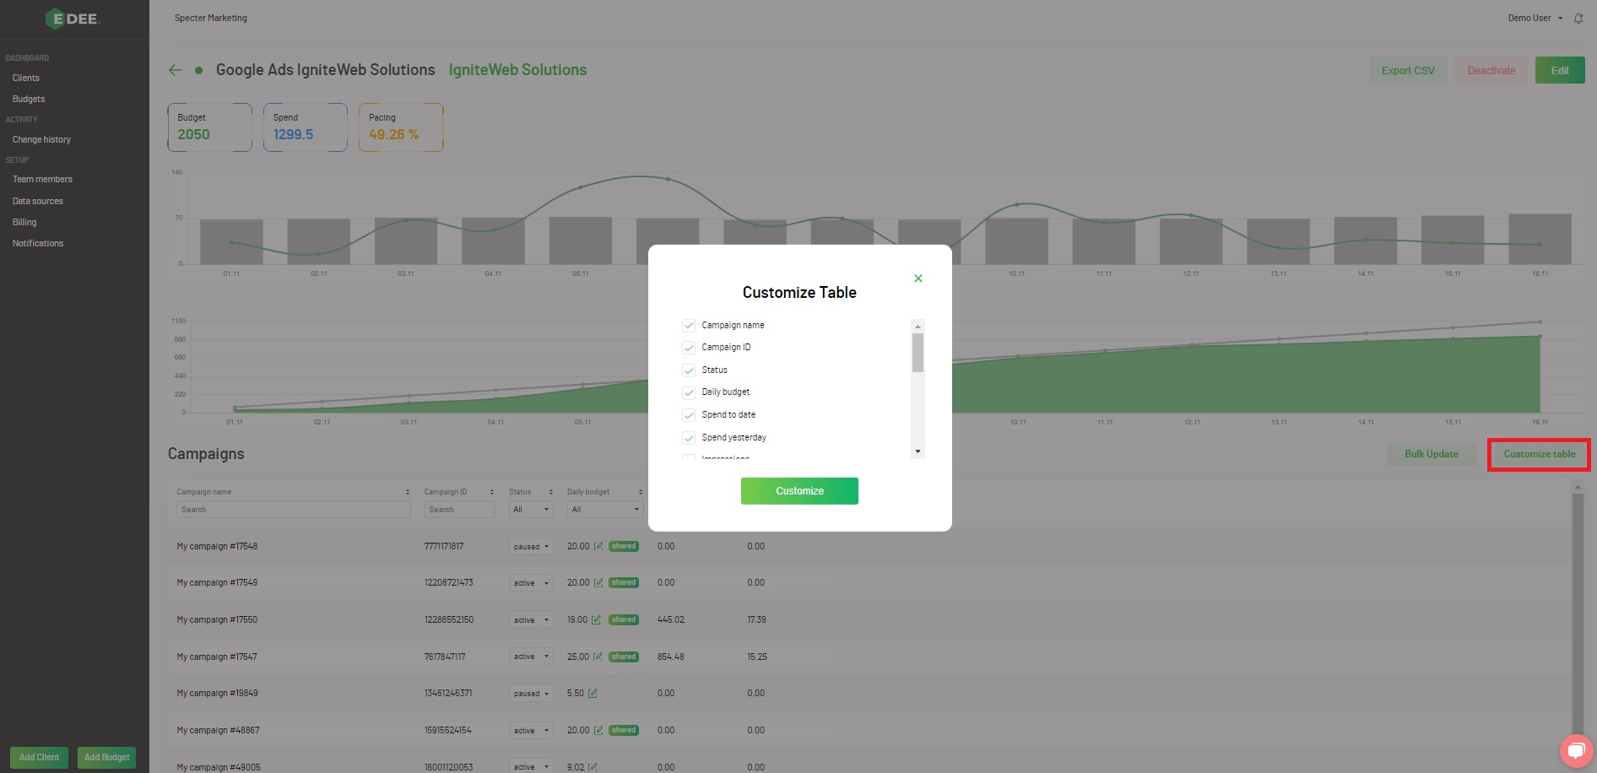Sort by Daily budget column
Image resolution: width=1597 pixels, height=773 pixels.
pyautogui.click(x=640, y=492)
